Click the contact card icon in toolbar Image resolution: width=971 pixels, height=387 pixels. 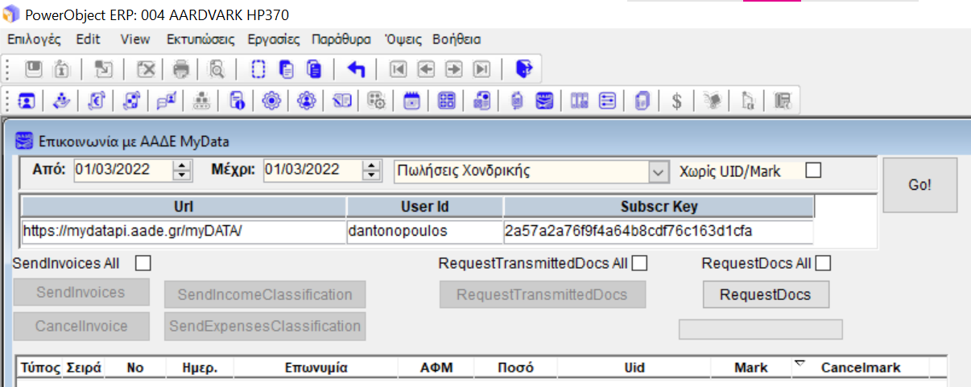point(27,101)
